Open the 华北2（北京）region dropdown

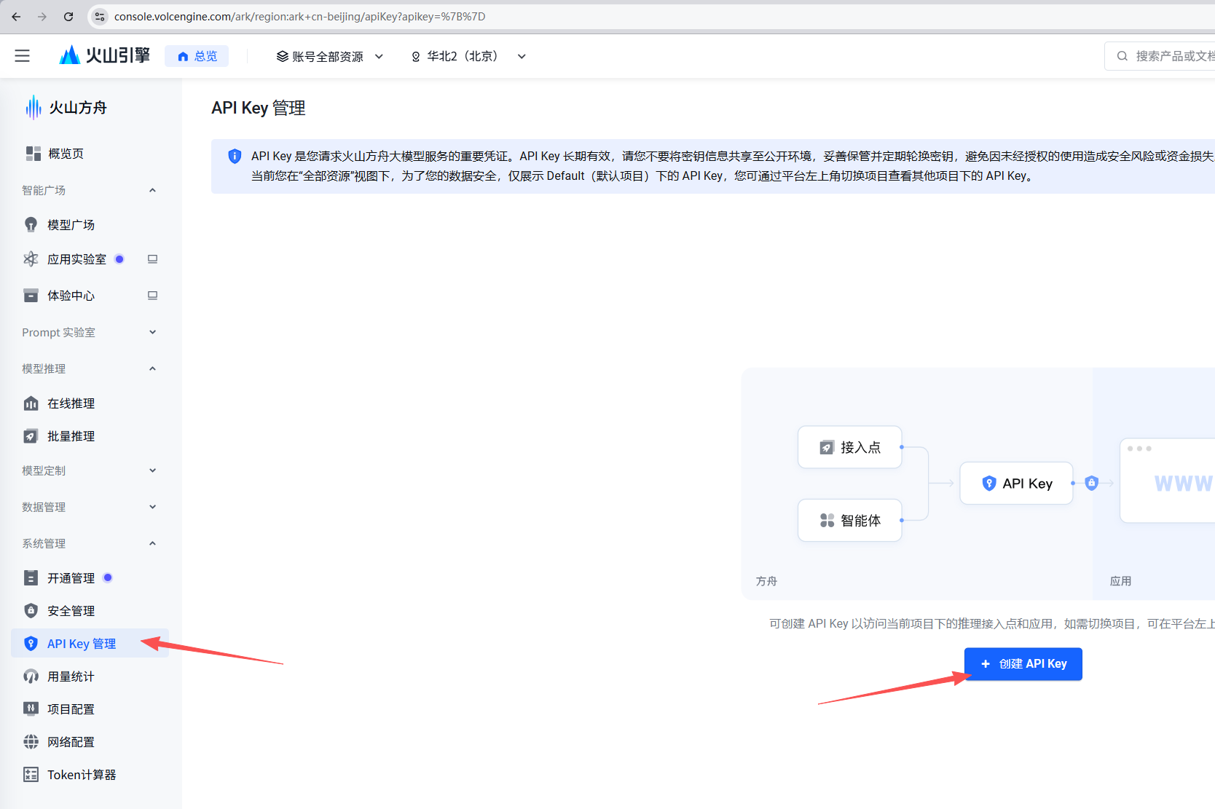tap(468, 56)
